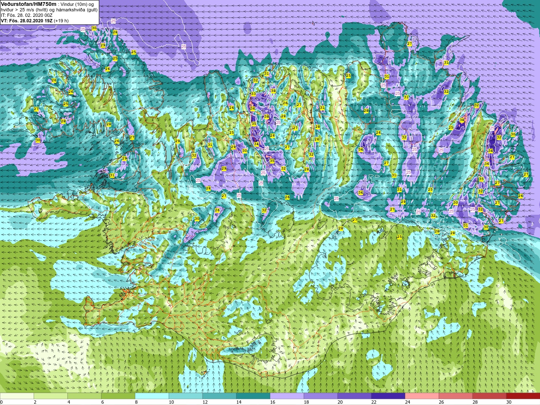Pick the light pink 24–26 legend swatch

(422, 396)
